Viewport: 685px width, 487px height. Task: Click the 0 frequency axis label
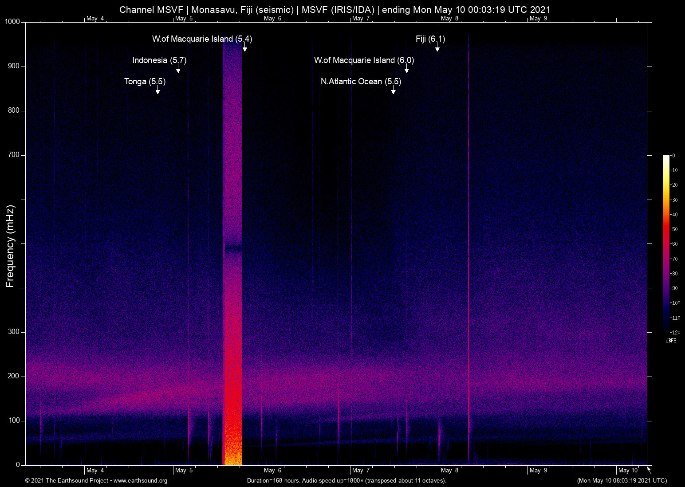click(18, 465)
